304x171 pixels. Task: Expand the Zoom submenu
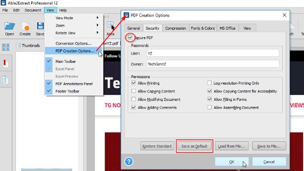pyautogui.click(x=74, y=25)
